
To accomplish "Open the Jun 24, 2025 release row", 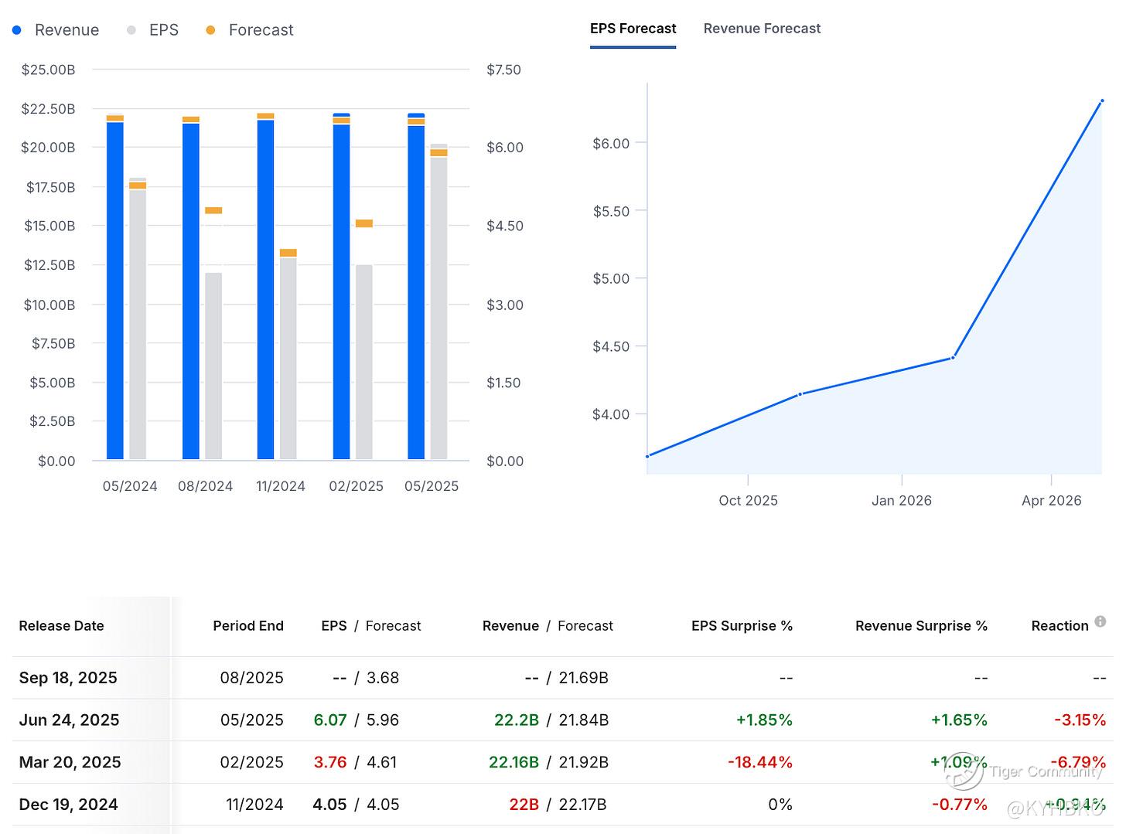I will [69, 720].
